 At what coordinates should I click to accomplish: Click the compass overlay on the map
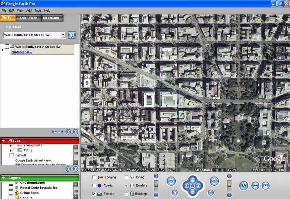[93, 156]
